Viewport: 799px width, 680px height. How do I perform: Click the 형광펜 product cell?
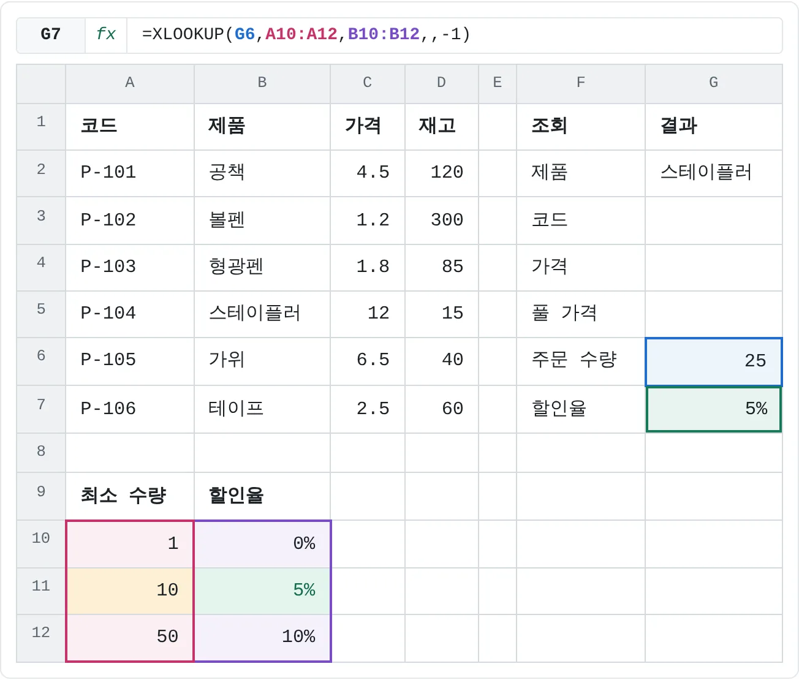[262, 268]
